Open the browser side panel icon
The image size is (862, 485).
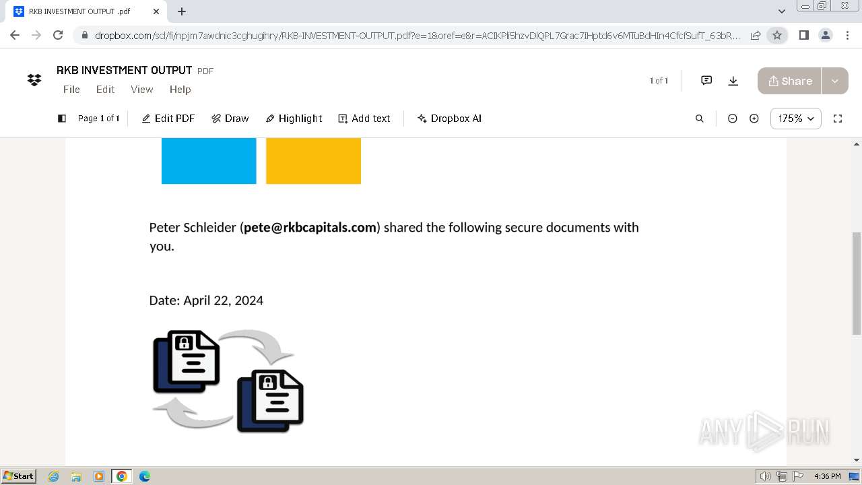point(803,35)
